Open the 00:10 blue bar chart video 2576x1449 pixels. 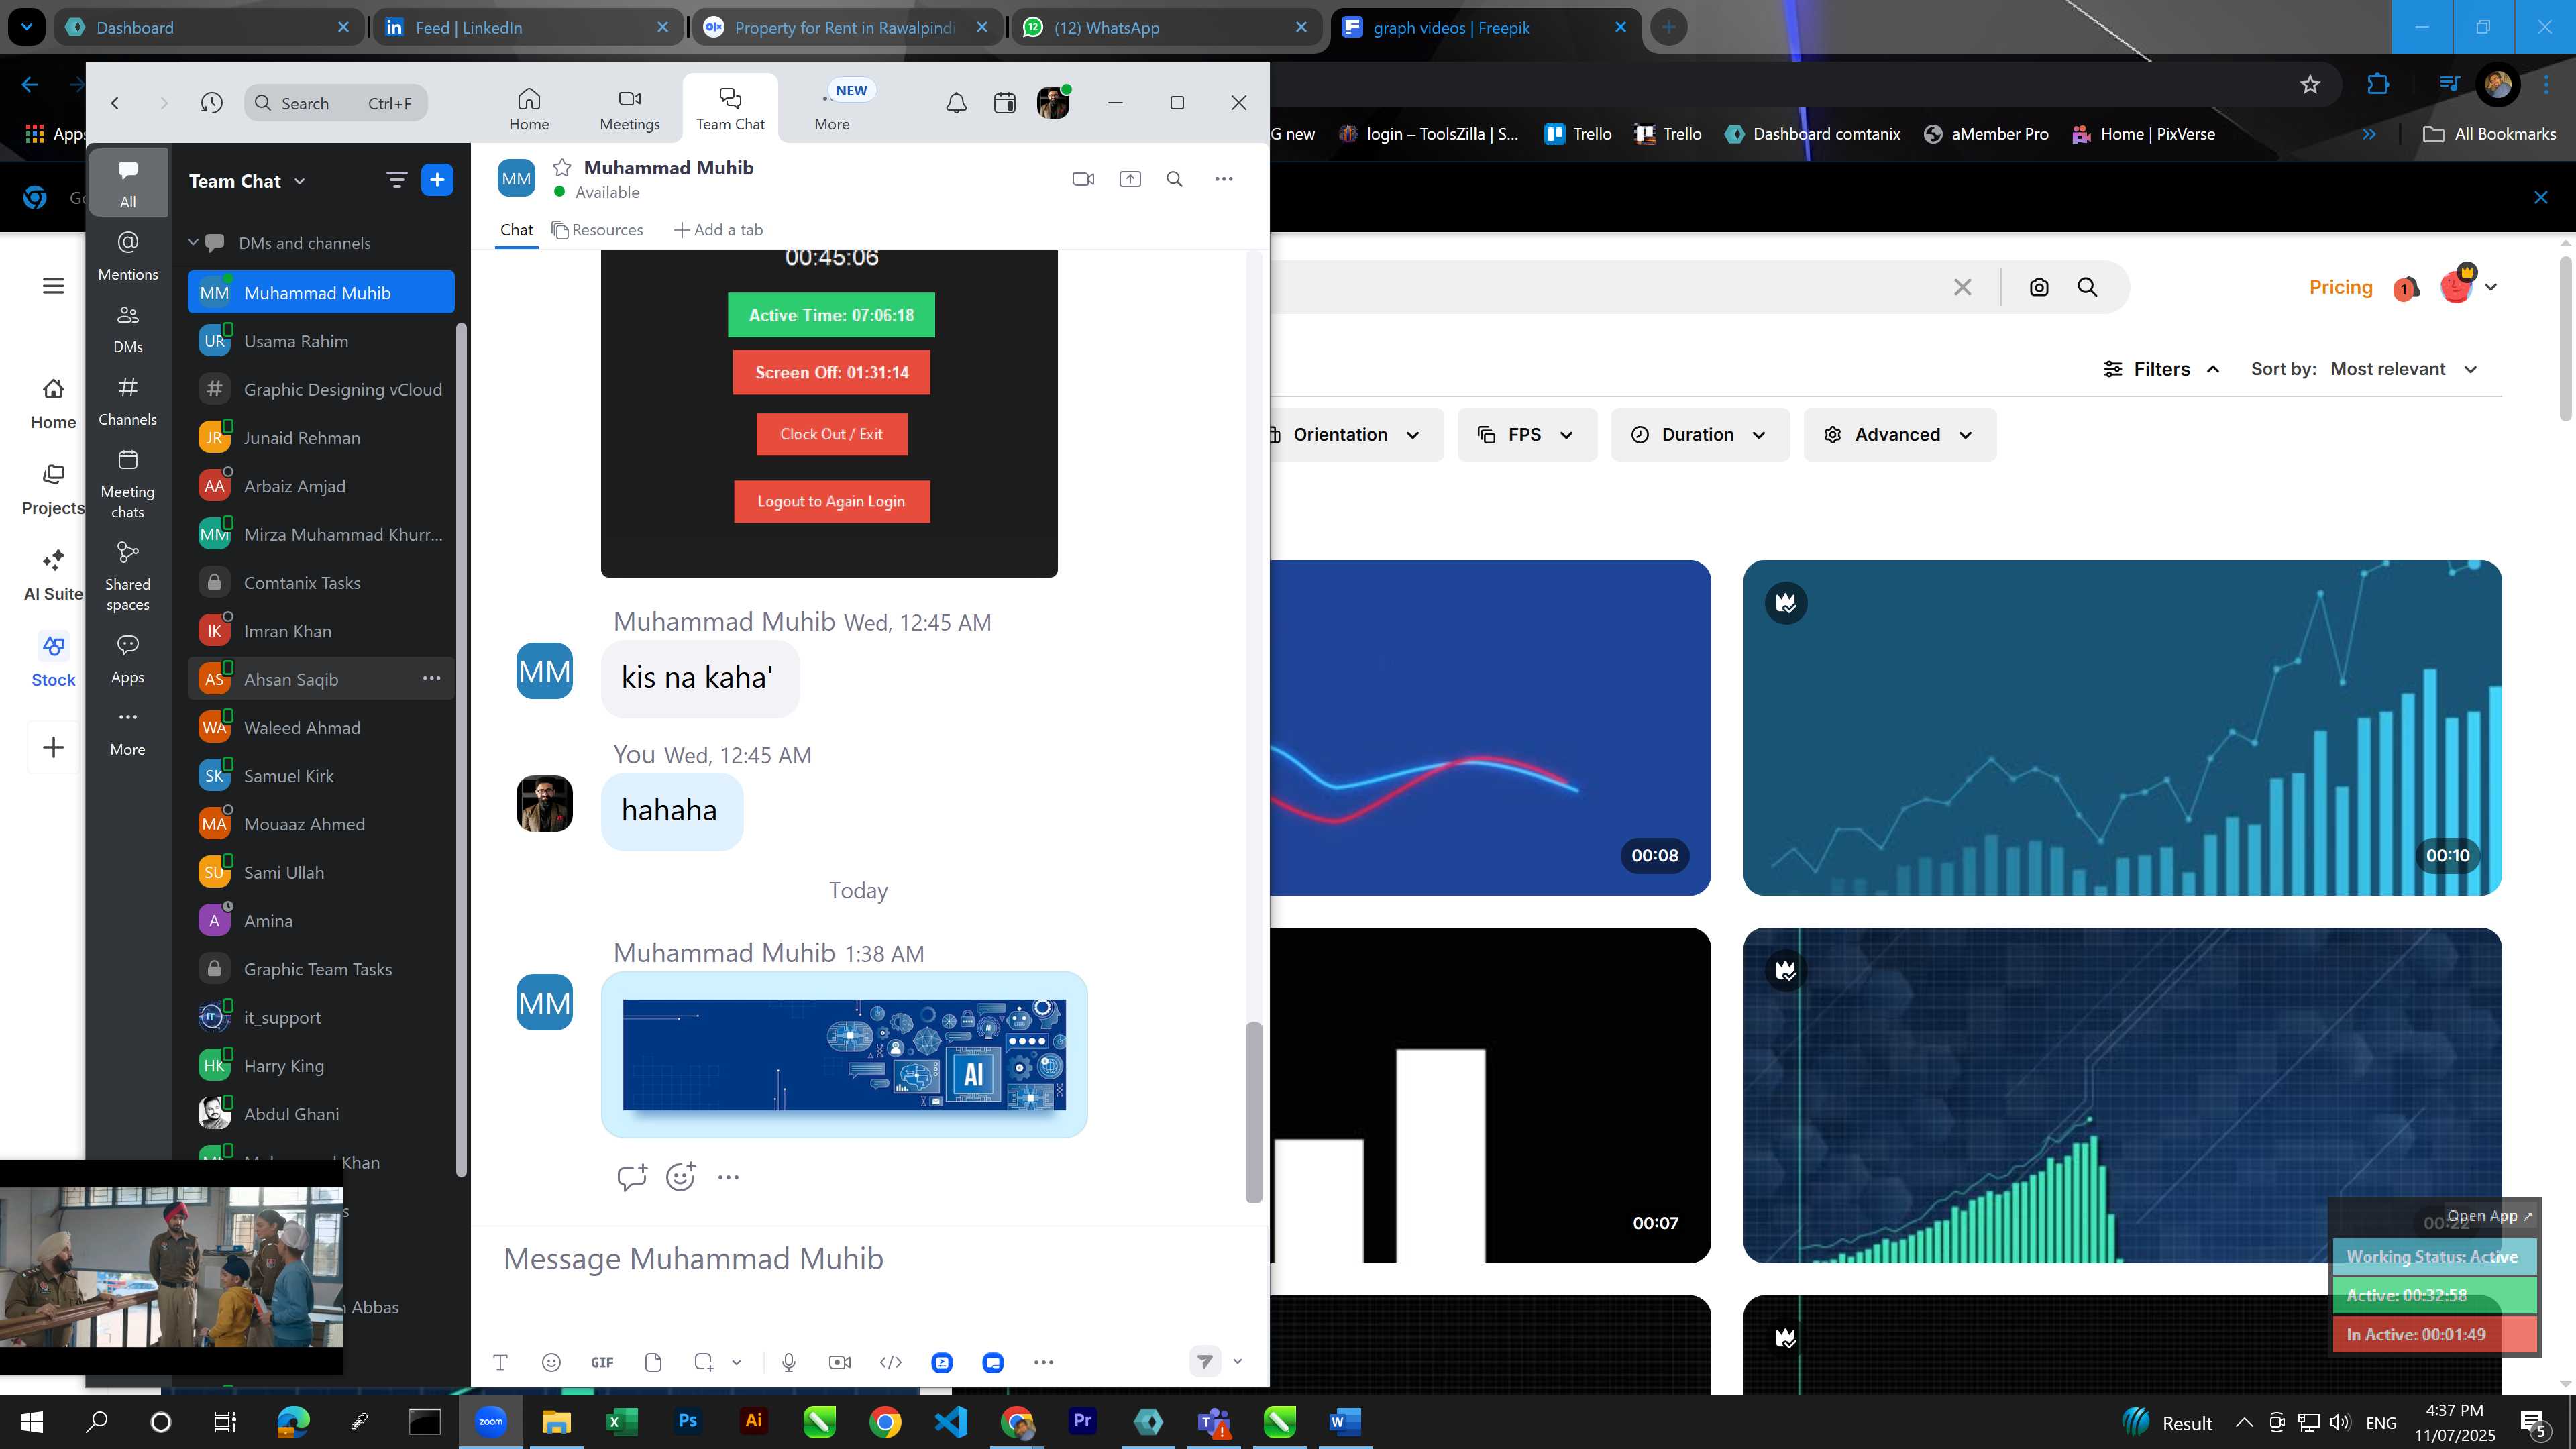tap(2122, 727)
